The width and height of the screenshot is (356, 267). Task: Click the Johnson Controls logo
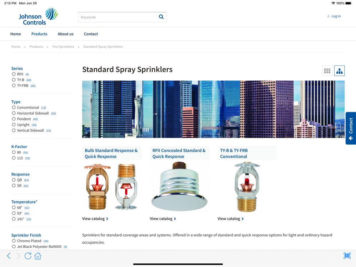[38, 16]
